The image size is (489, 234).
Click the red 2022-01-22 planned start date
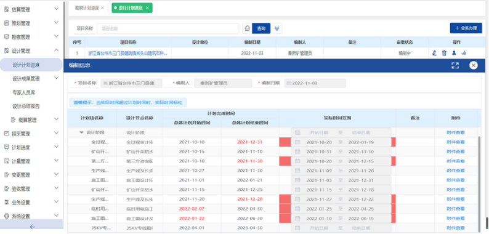coord(192,219)
